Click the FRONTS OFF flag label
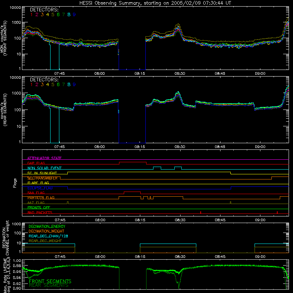 39,208
